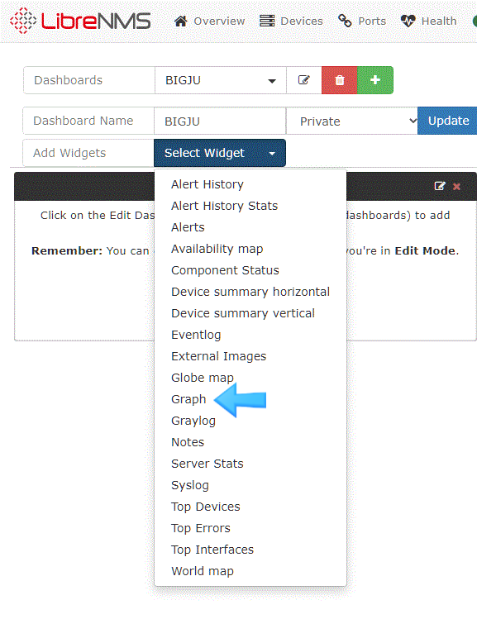Edit the widget using its pencil icon

[440, 186]
